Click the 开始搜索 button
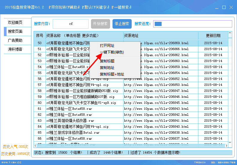The height and width of the screenshot is (165, 237). point(100,24)
